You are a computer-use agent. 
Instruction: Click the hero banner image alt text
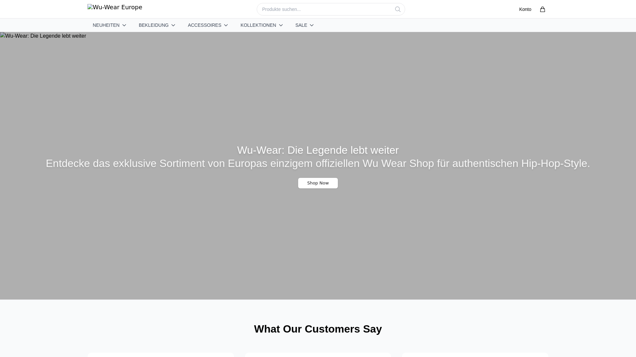coord(43,36)
